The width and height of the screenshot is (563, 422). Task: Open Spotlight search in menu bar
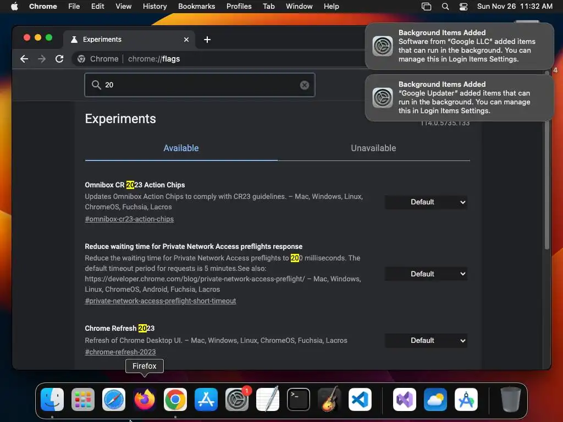(445, 6)
